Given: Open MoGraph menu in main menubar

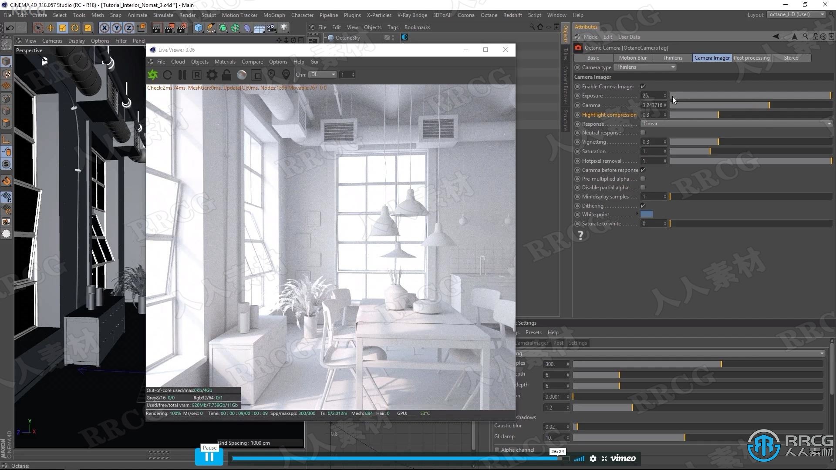Looking at the screenshot, I should 274,15.
